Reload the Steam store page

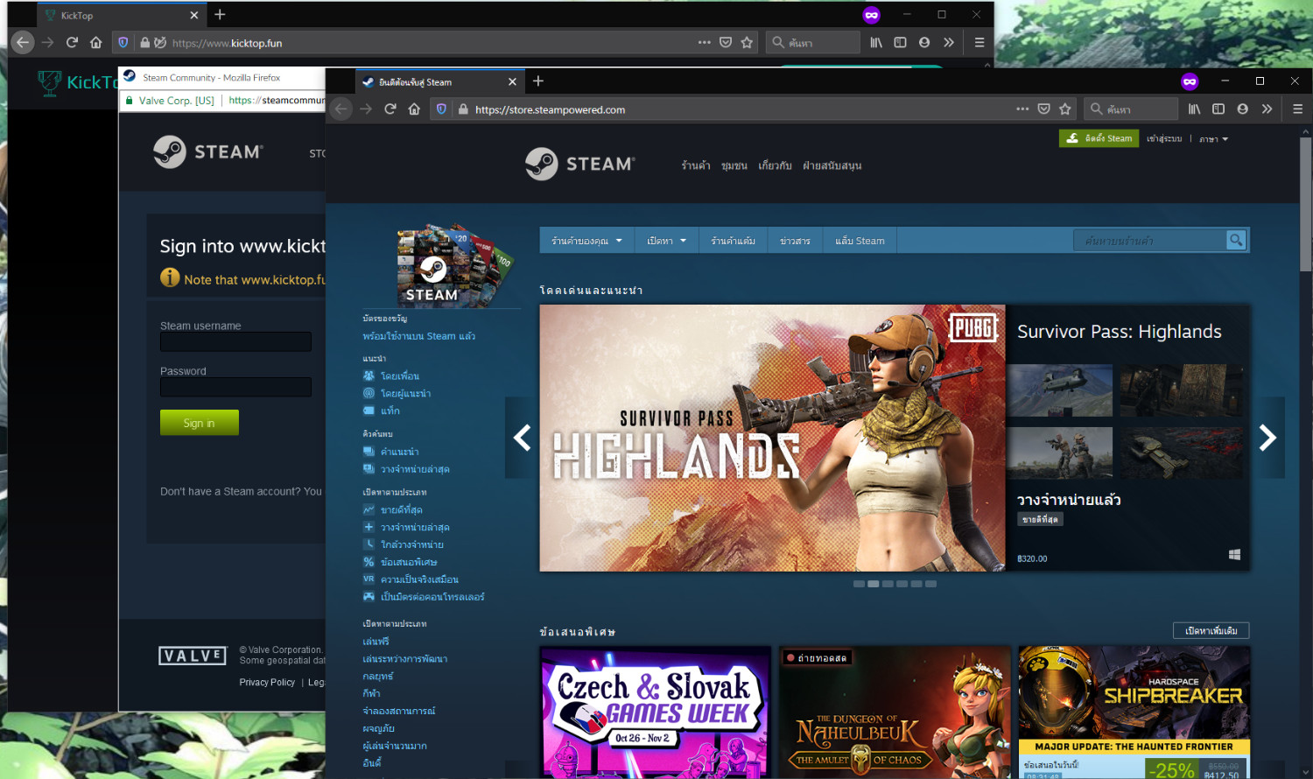click(390, 109)
